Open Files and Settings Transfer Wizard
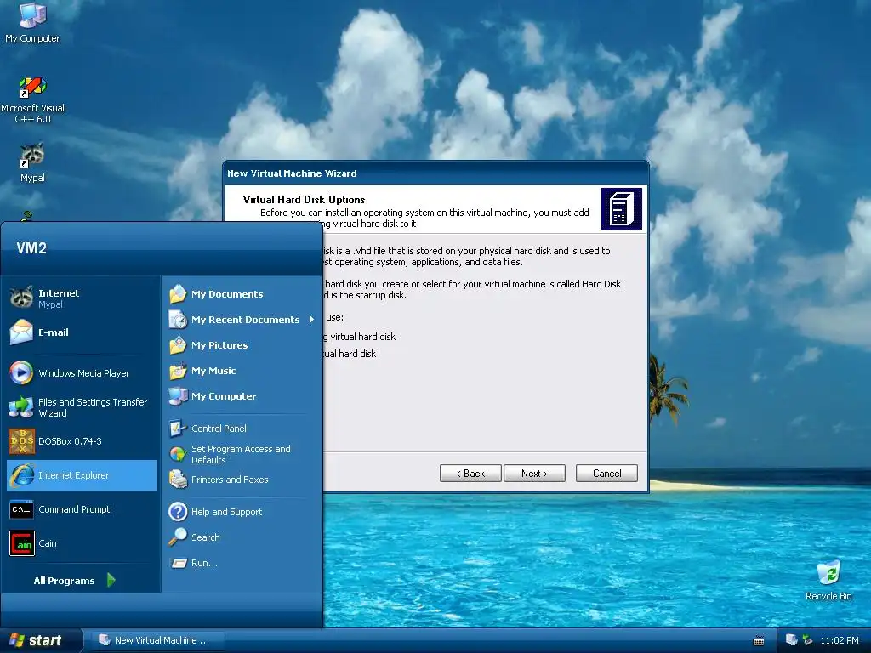 [x=82, y=407]
